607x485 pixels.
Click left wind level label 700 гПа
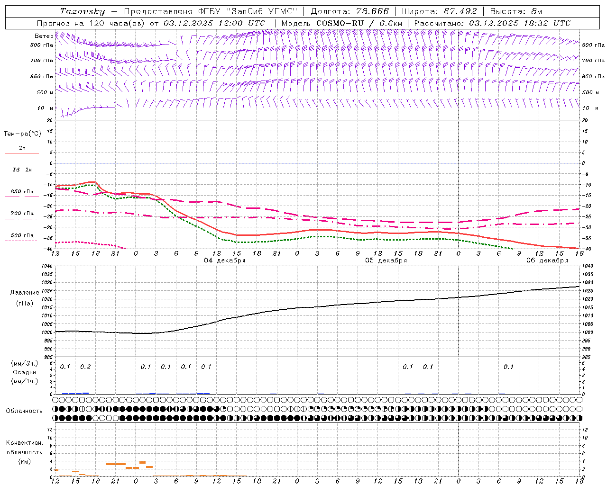point(42,61)
